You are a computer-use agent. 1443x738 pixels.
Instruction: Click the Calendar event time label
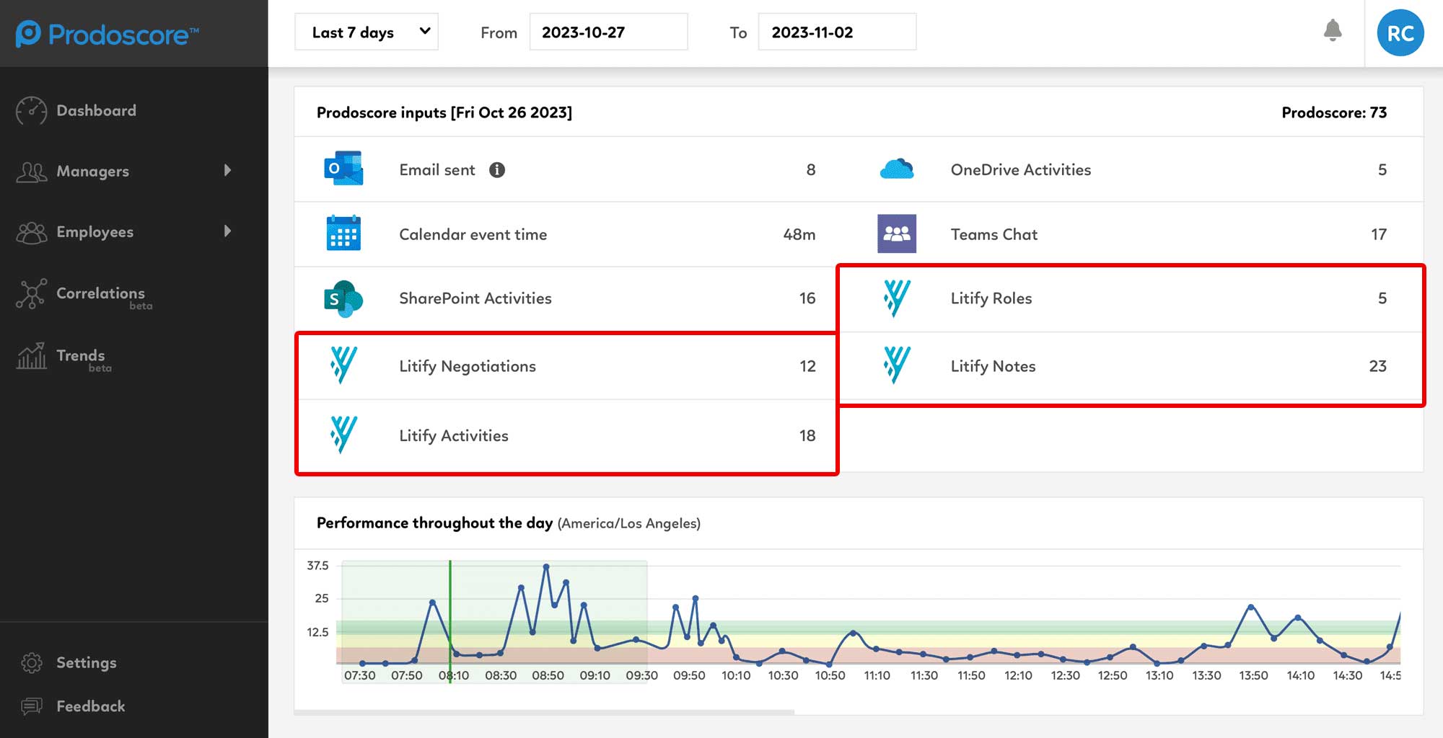473,234
